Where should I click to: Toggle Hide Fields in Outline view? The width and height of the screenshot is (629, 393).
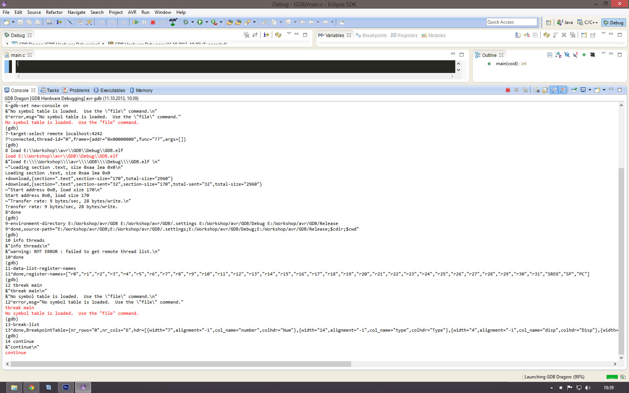567,55
